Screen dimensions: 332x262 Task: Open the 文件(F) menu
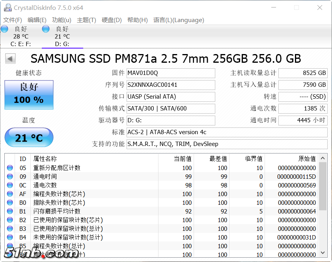pos(13,20)
